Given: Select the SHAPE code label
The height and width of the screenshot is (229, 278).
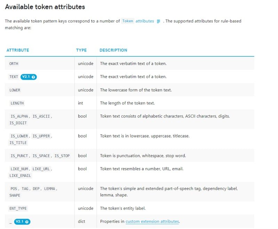Looking at the screenshot, I should click(15, 195).
